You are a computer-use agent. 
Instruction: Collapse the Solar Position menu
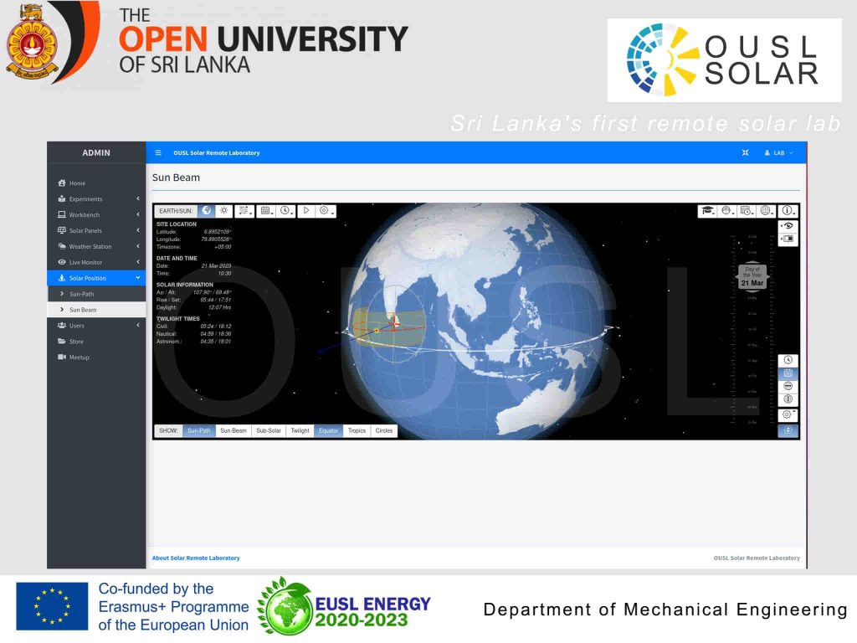point(96,278)
